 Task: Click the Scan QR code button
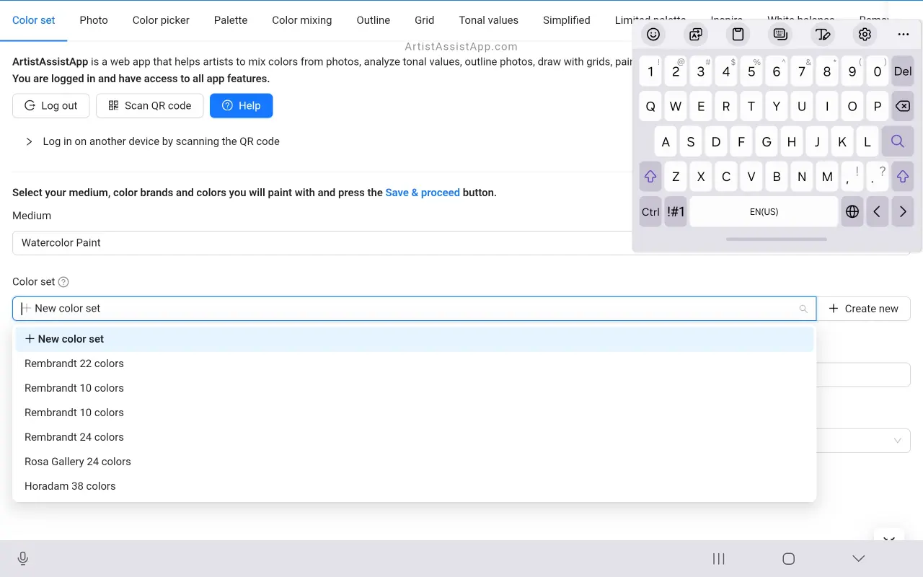(x=150, y=105)
